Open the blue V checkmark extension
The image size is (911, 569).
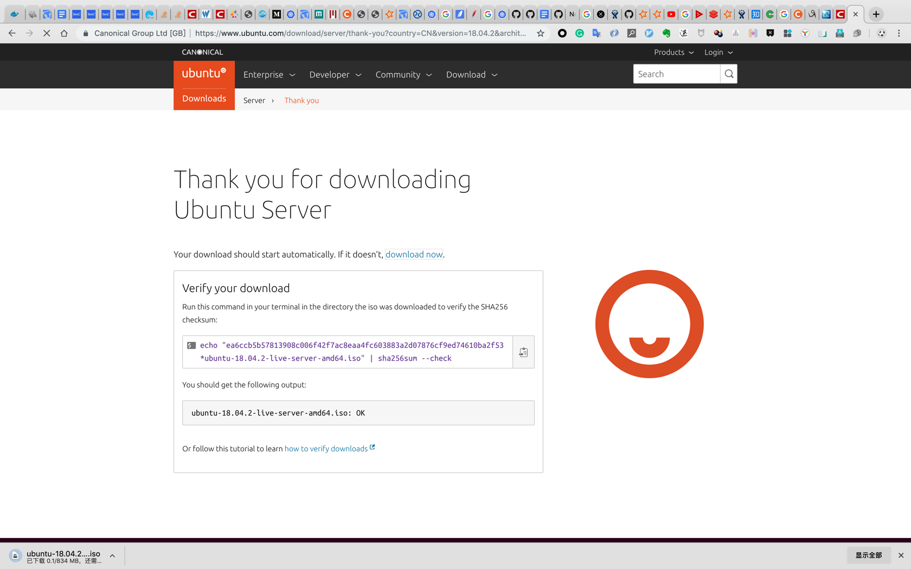click(649, 33)
